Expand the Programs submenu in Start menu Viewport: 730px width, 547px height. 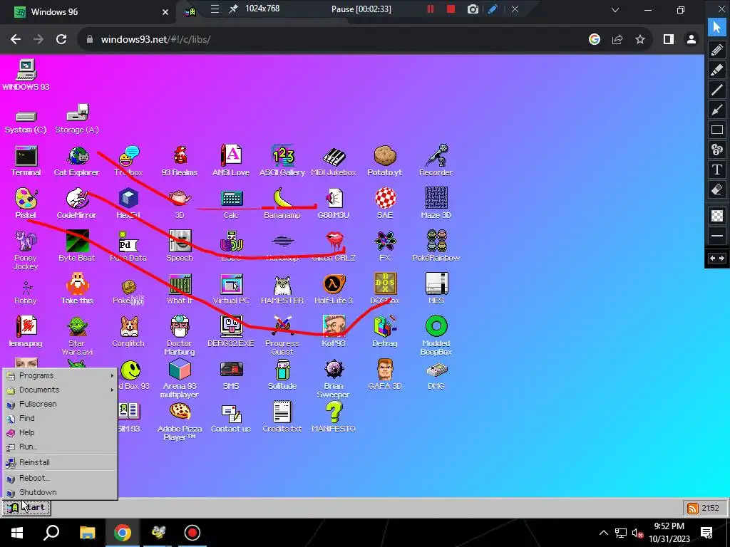60,375
